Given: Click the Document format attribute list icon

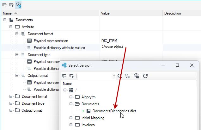Looking at the screenshot, I should 23,34.
